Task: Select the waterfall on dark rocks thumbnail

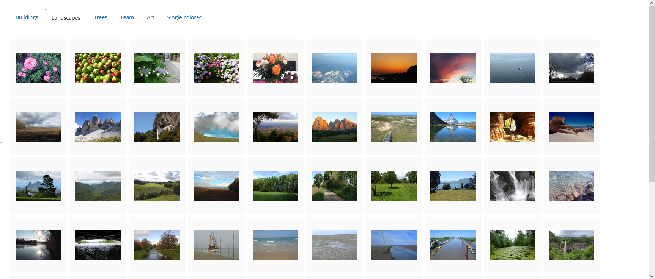Action: pos(512,186)
